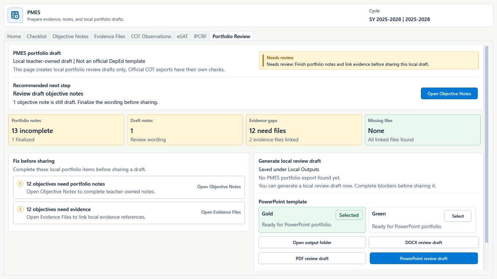Click 'No PMES portfolio export found yet.' text
Screen dimensions: 497x279
point(299,178)
